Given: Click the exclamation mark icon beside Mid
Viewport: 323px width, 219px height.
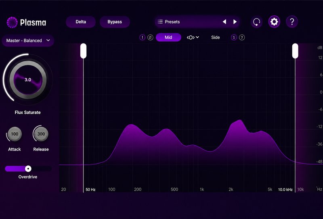Looking at the screenshot, I should click(143, 38).
